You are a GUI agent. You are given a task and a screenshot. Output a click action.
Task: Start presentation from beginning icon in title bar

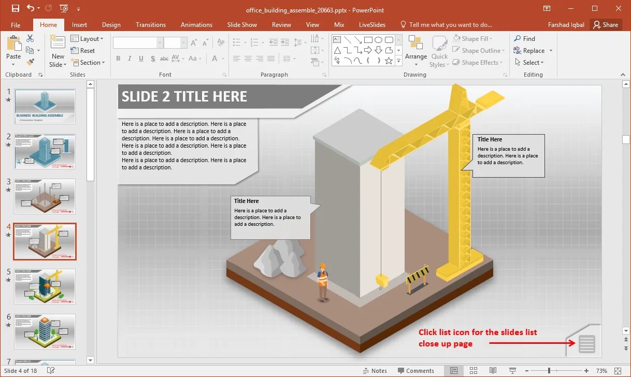click(x=64, y=8)
